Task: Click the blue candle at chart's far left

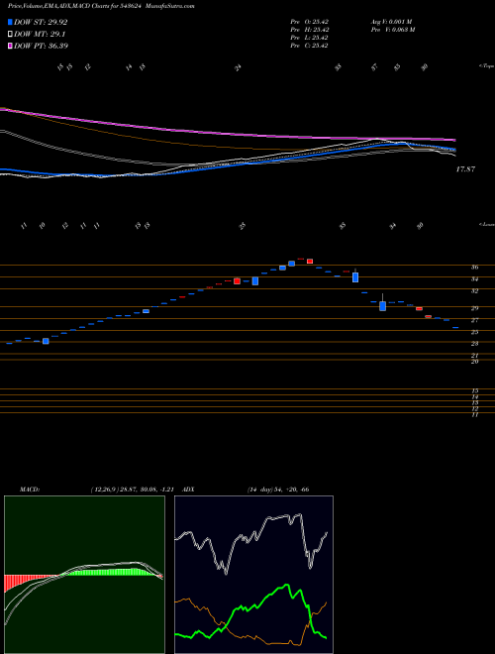Action: pos(46,341)
